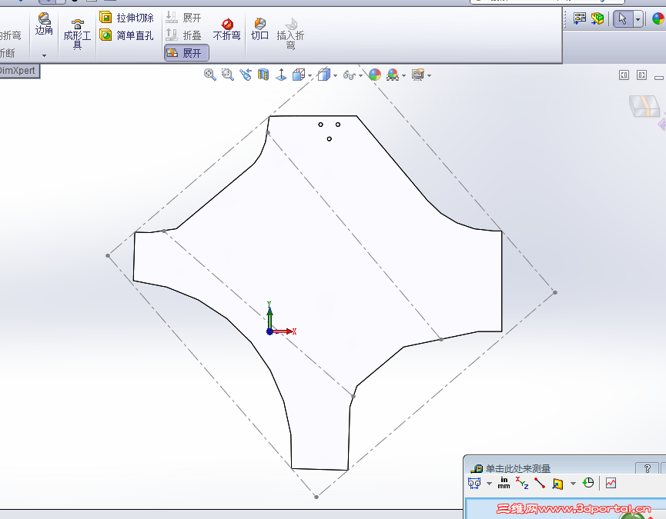Open the 边角 (Corners) tool
Viewport: 666px width, 519px height.
pyautogui.click(x=44, y=24)
